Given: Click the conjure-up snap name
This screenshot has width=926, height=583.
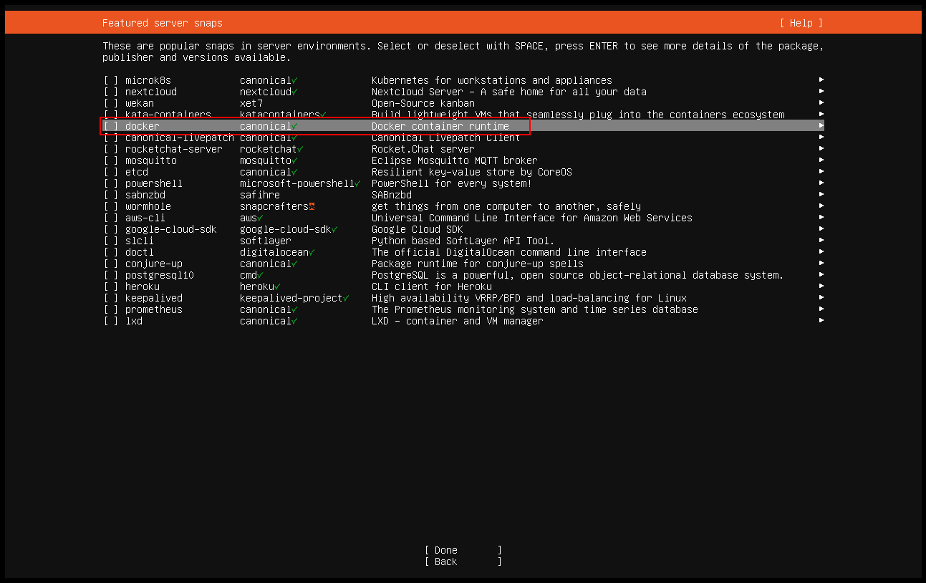Looking at the screenshot, I should tap(154, 264).
